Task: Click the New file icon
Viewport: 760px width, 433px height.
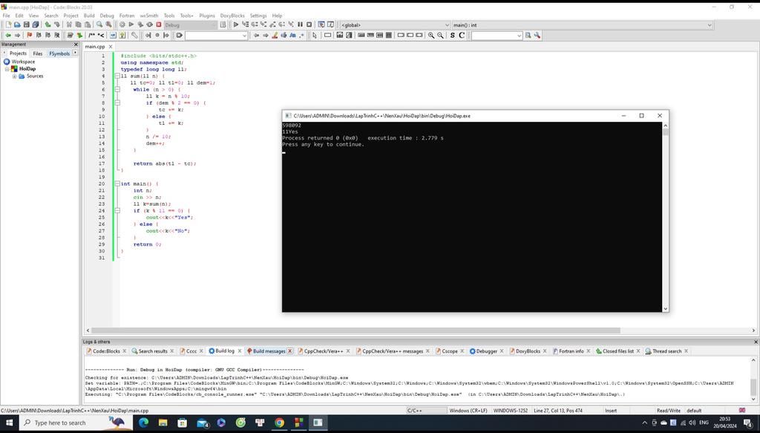Action: coord(8,25)
